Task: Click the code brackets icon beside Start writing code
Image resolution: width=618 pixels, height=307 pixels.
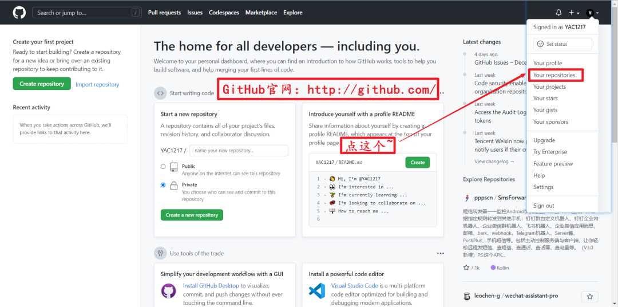Action: (160, 93)
